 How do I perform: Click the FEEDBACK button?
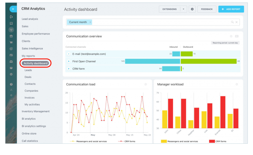click(207, 9)
